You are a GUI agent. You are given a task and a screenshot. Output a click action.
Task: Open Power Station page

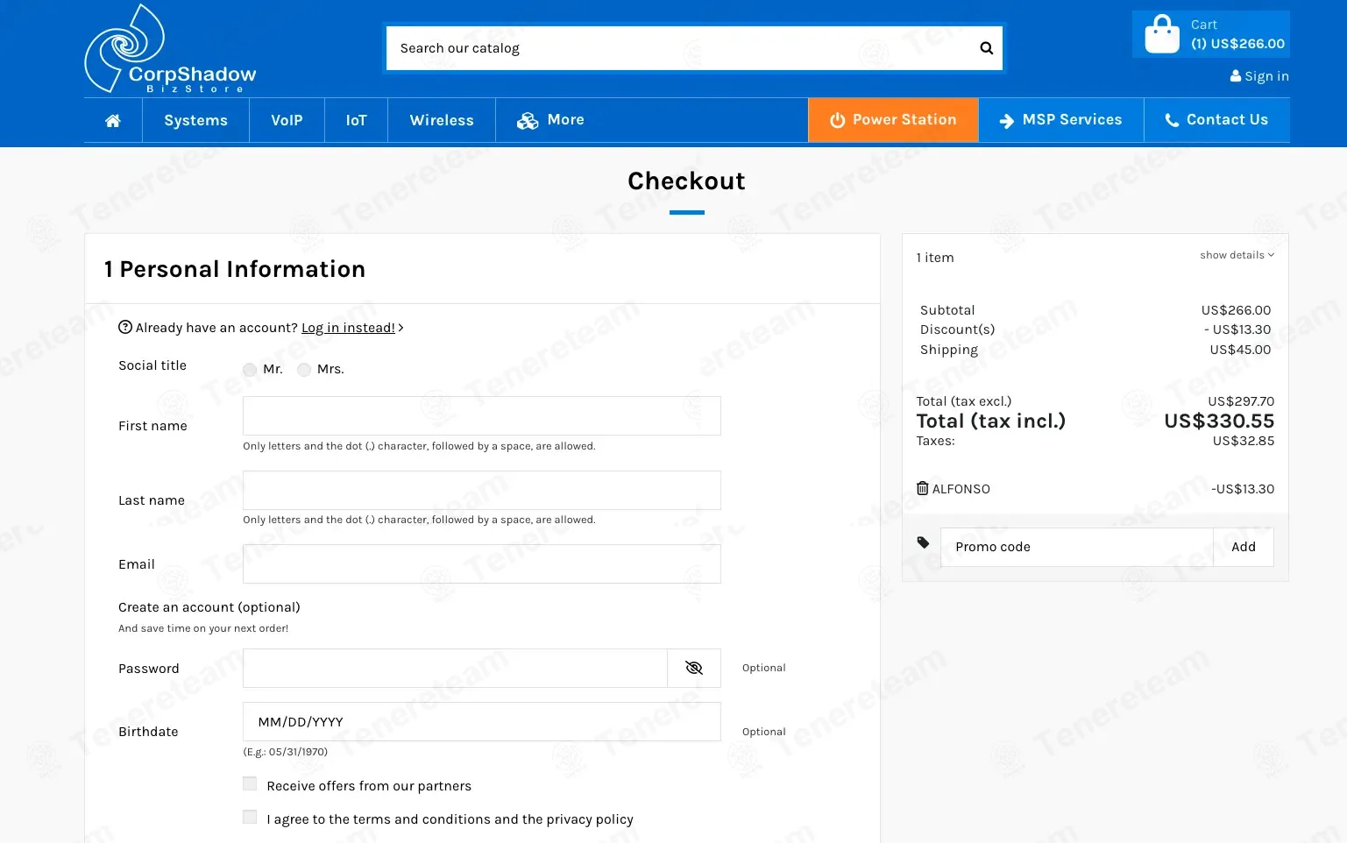(x=893, y=120)
